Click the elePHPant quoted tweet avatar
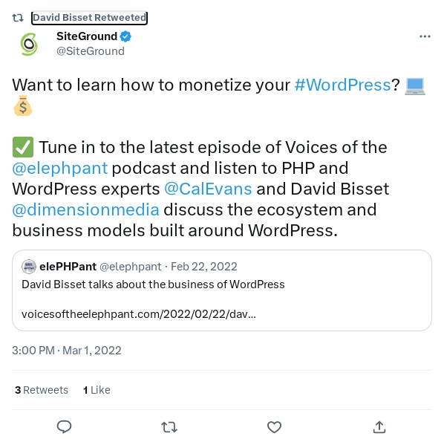 tap(29, 267)
